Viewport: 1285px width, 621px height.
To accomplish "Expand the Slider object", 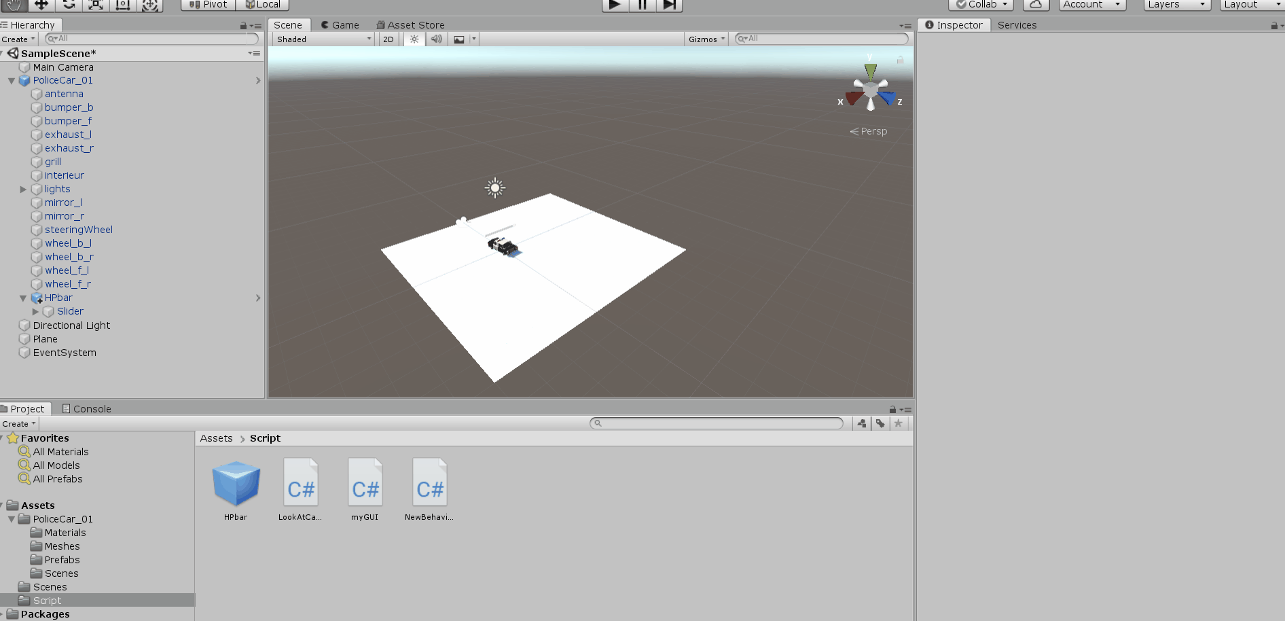I will pyautogui.click(x=35, y=312).
